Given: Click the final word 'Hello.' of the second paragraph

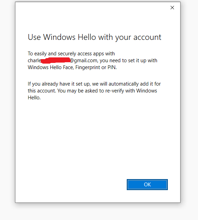Looking at the screenshot, I should (x=34, y=98).
